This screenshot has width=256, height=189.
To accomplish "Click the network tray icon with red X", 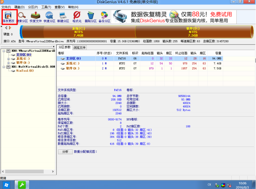I will coord(229,185).
